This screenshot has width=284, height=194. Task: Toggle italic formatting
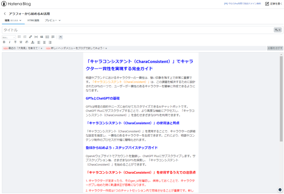pyautogui.click(x=10, y=42)
